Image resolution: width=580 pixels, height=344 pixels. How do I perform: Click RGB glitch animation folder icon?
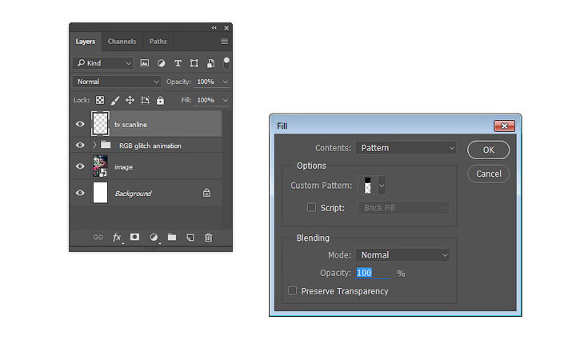pos(106,145)
